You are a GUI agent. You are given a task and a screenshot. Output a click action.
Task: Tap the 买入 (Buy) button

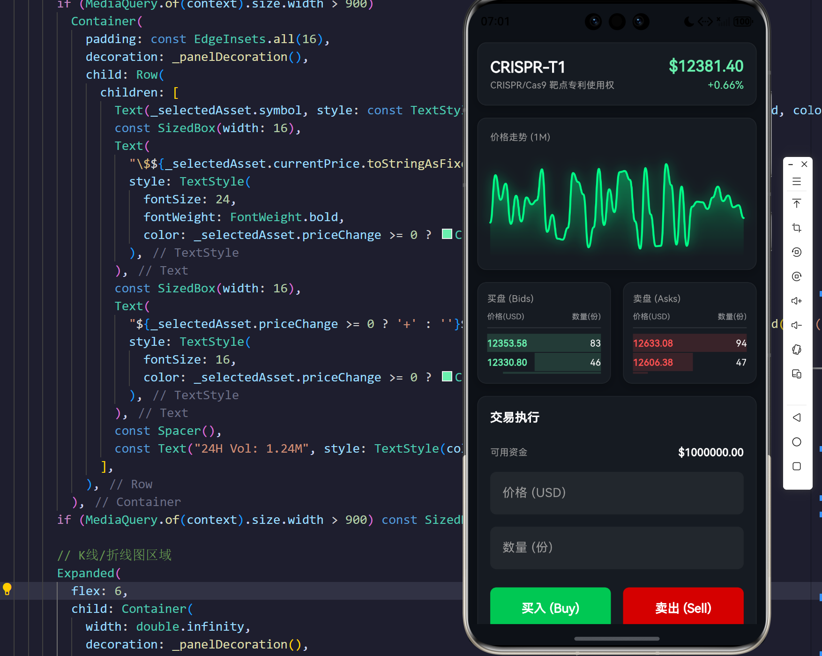(551, 606)
